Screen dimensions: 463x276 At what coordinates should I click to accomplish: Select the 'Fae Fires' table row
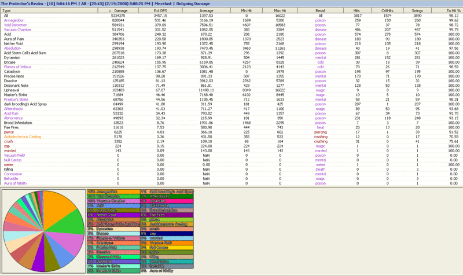pos(231,127)
